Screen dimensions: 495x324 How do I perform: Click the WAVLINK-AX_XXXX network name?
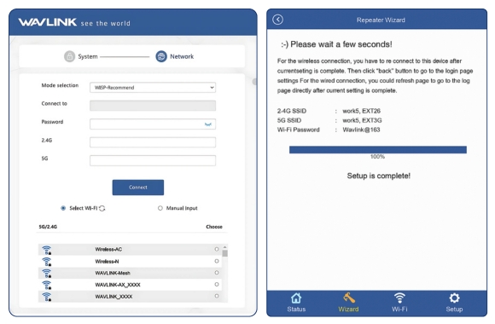pyautogui.click(x=118, y=285)
